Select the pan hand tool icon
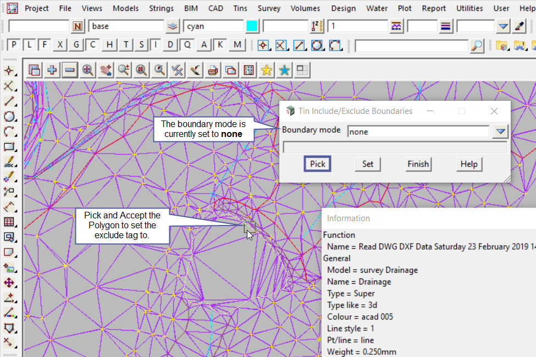The height and width of the screenshot is (357, 536). pyautogui.click(x=106, y=70)
